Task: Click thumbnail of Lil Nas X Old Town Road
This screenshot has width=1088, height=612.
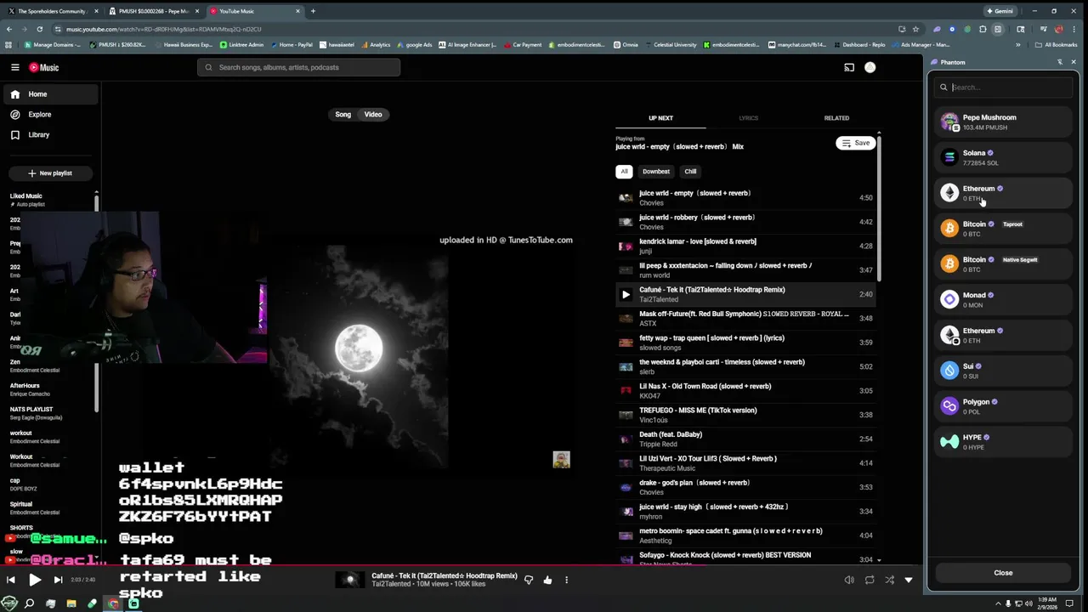Action: (x=626, y=391)
